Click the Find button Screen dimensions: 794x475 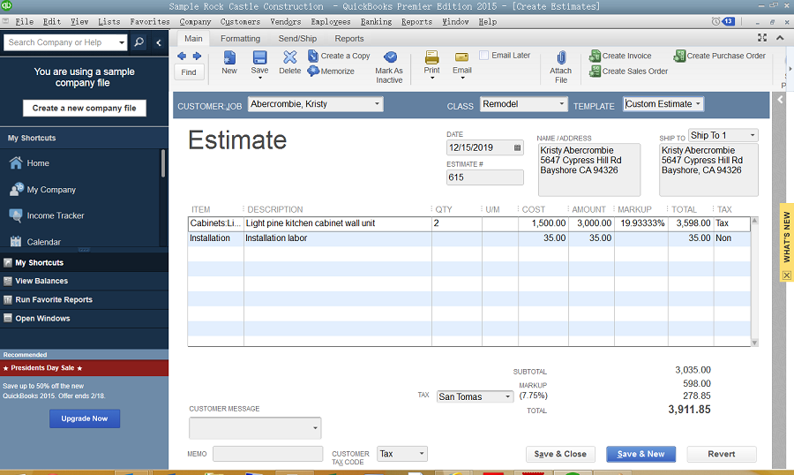(189, 72)
